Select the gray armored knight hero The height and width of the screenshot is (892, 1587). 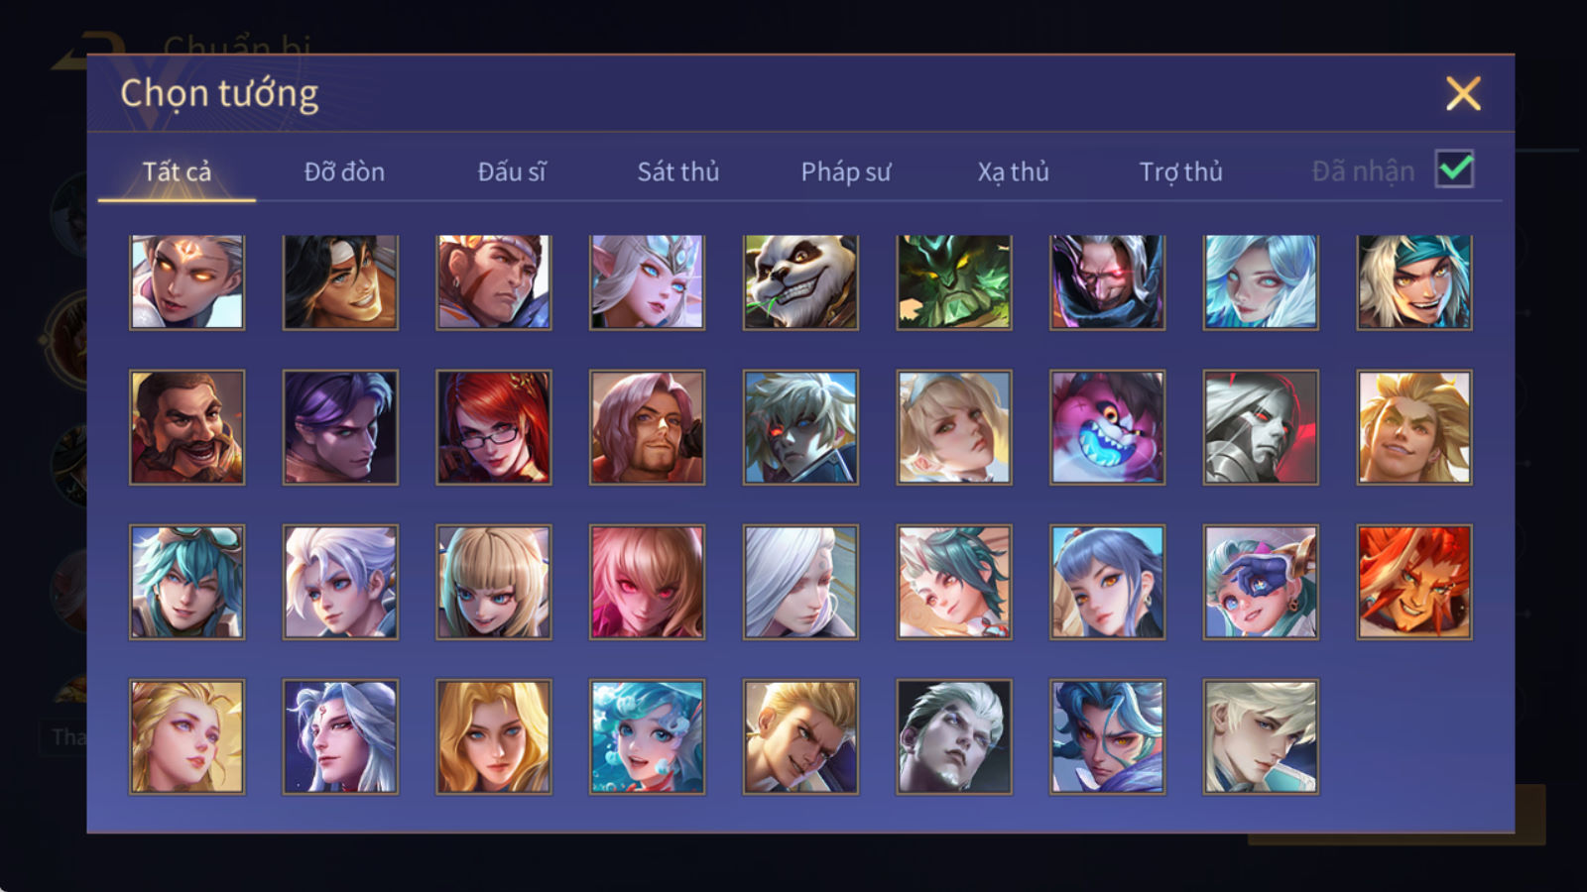1261,427
